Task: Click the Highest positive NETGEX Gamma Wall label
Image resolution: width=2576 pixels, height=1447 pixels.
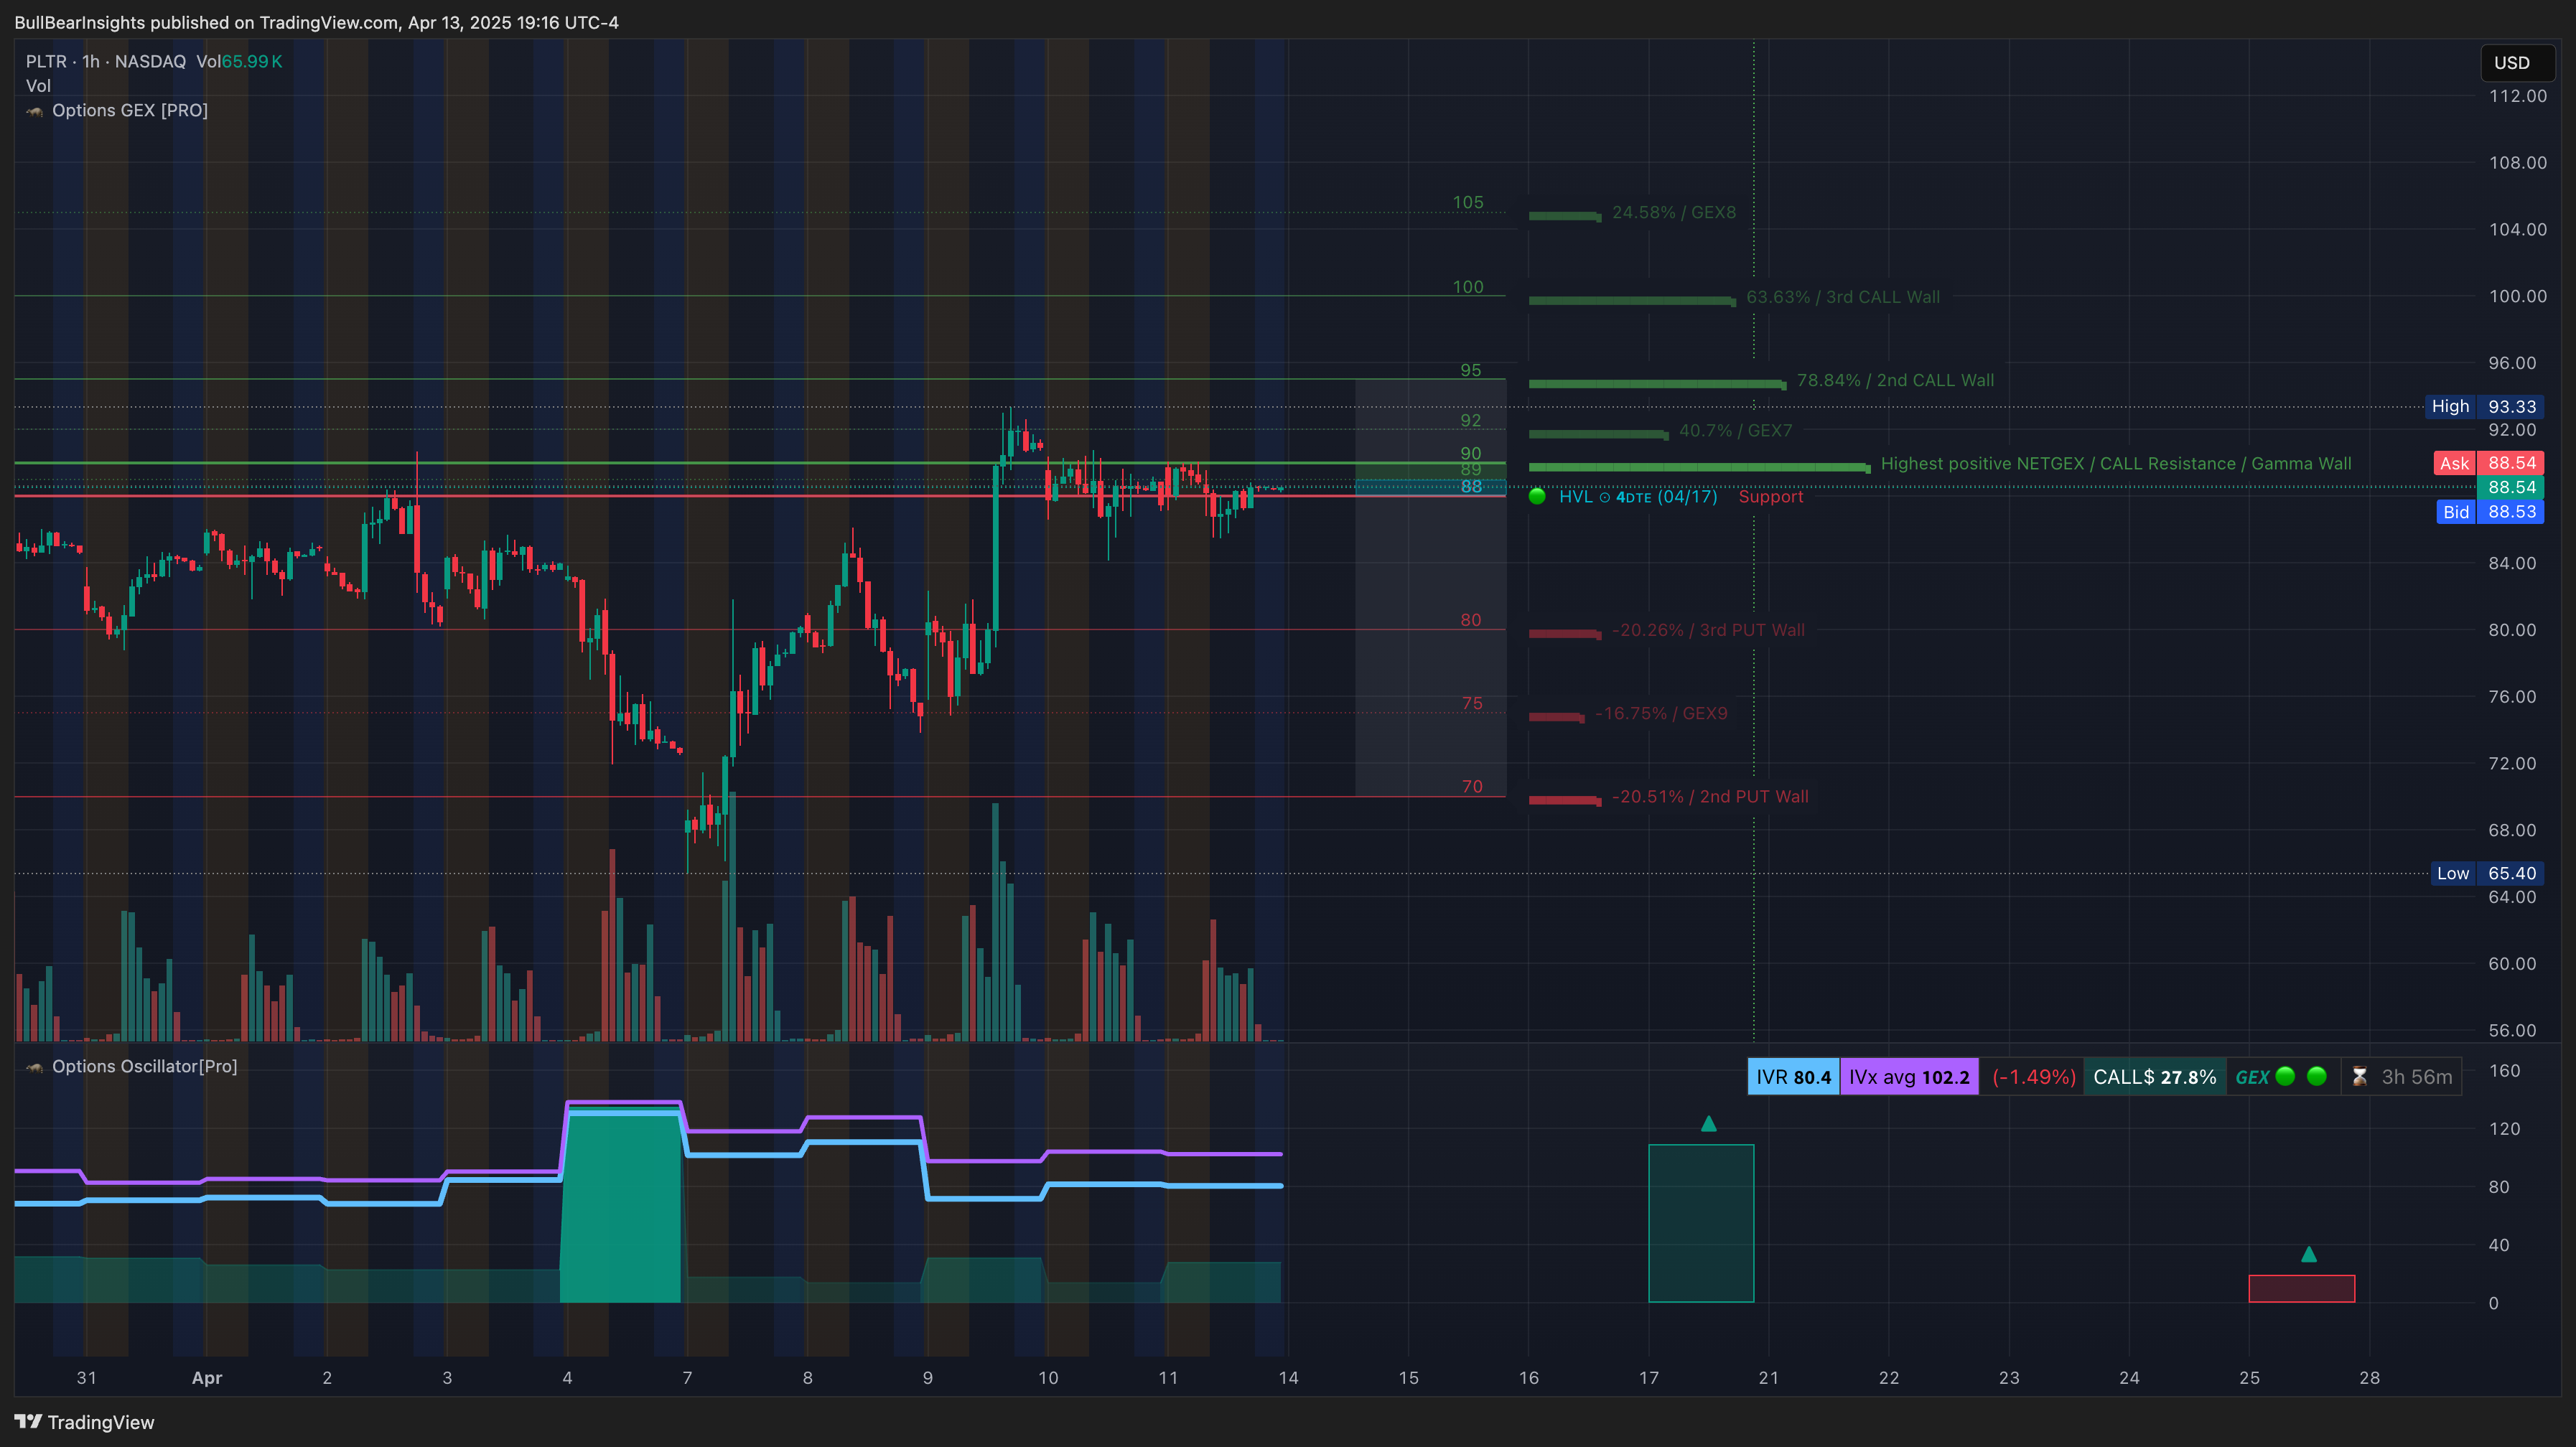Action: tap(2116, 463)
